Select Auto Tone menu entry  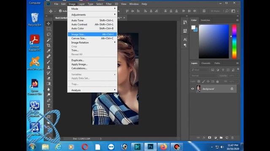point(92,21)
